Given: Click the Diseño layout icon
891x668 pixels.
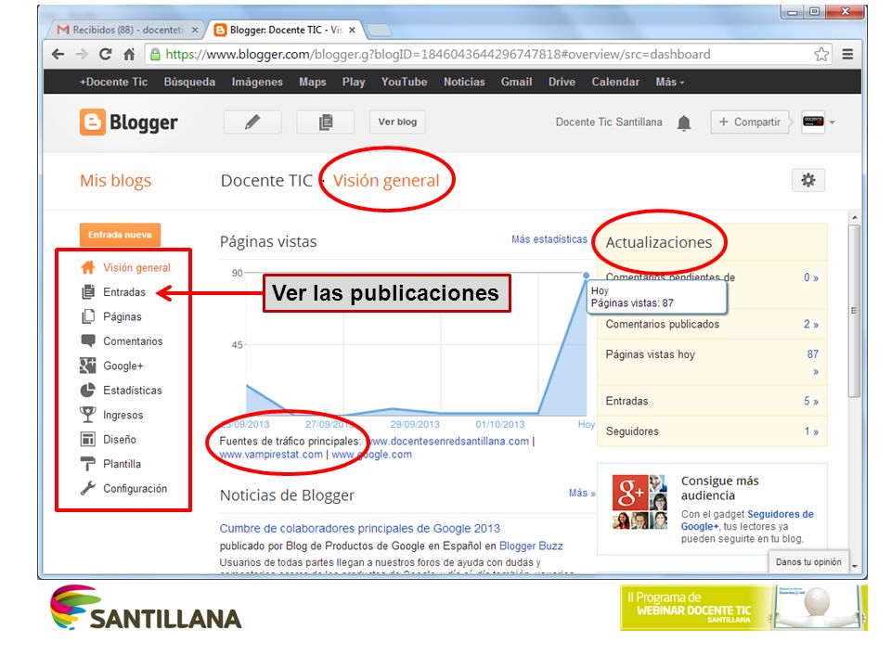Looking at the screenshot, I should pyautogui.click(x=87, y=439).
